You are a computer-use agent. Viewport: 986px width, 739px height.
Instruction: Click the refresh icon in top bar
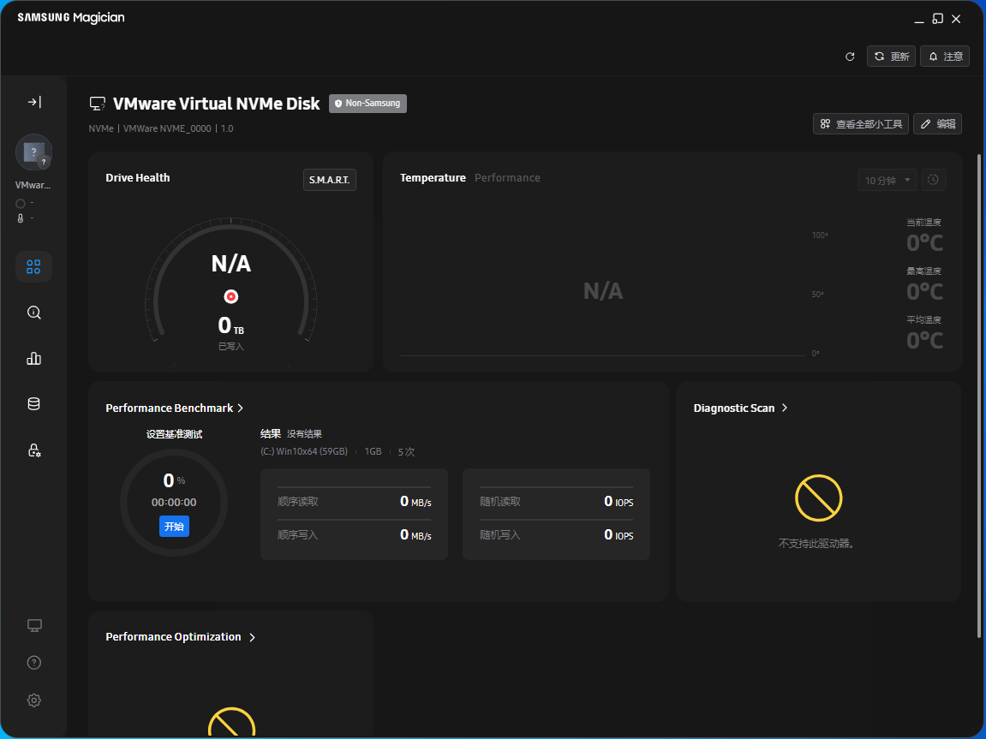pyautogui.click(x=850, y=57)
